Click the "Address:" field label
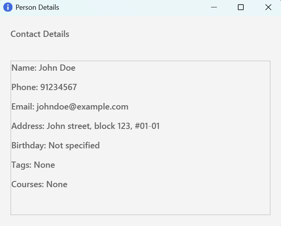 28,126
